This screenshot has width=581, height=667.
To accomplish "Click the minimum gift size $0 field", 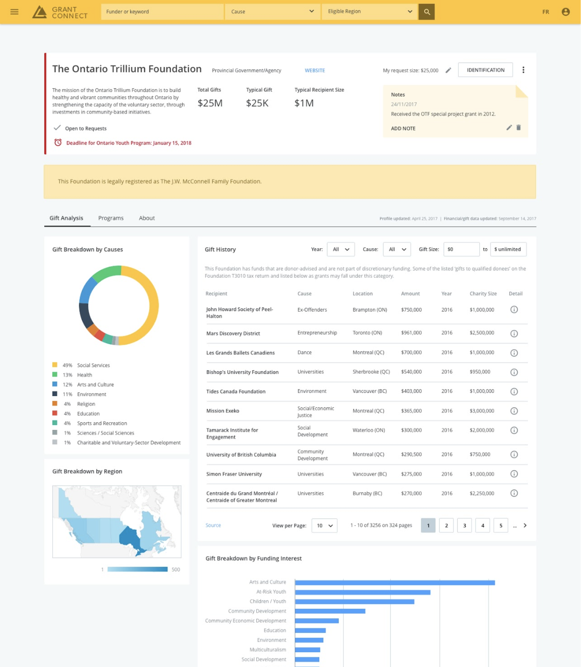I will pyautogui.click(x=461, y=249).
